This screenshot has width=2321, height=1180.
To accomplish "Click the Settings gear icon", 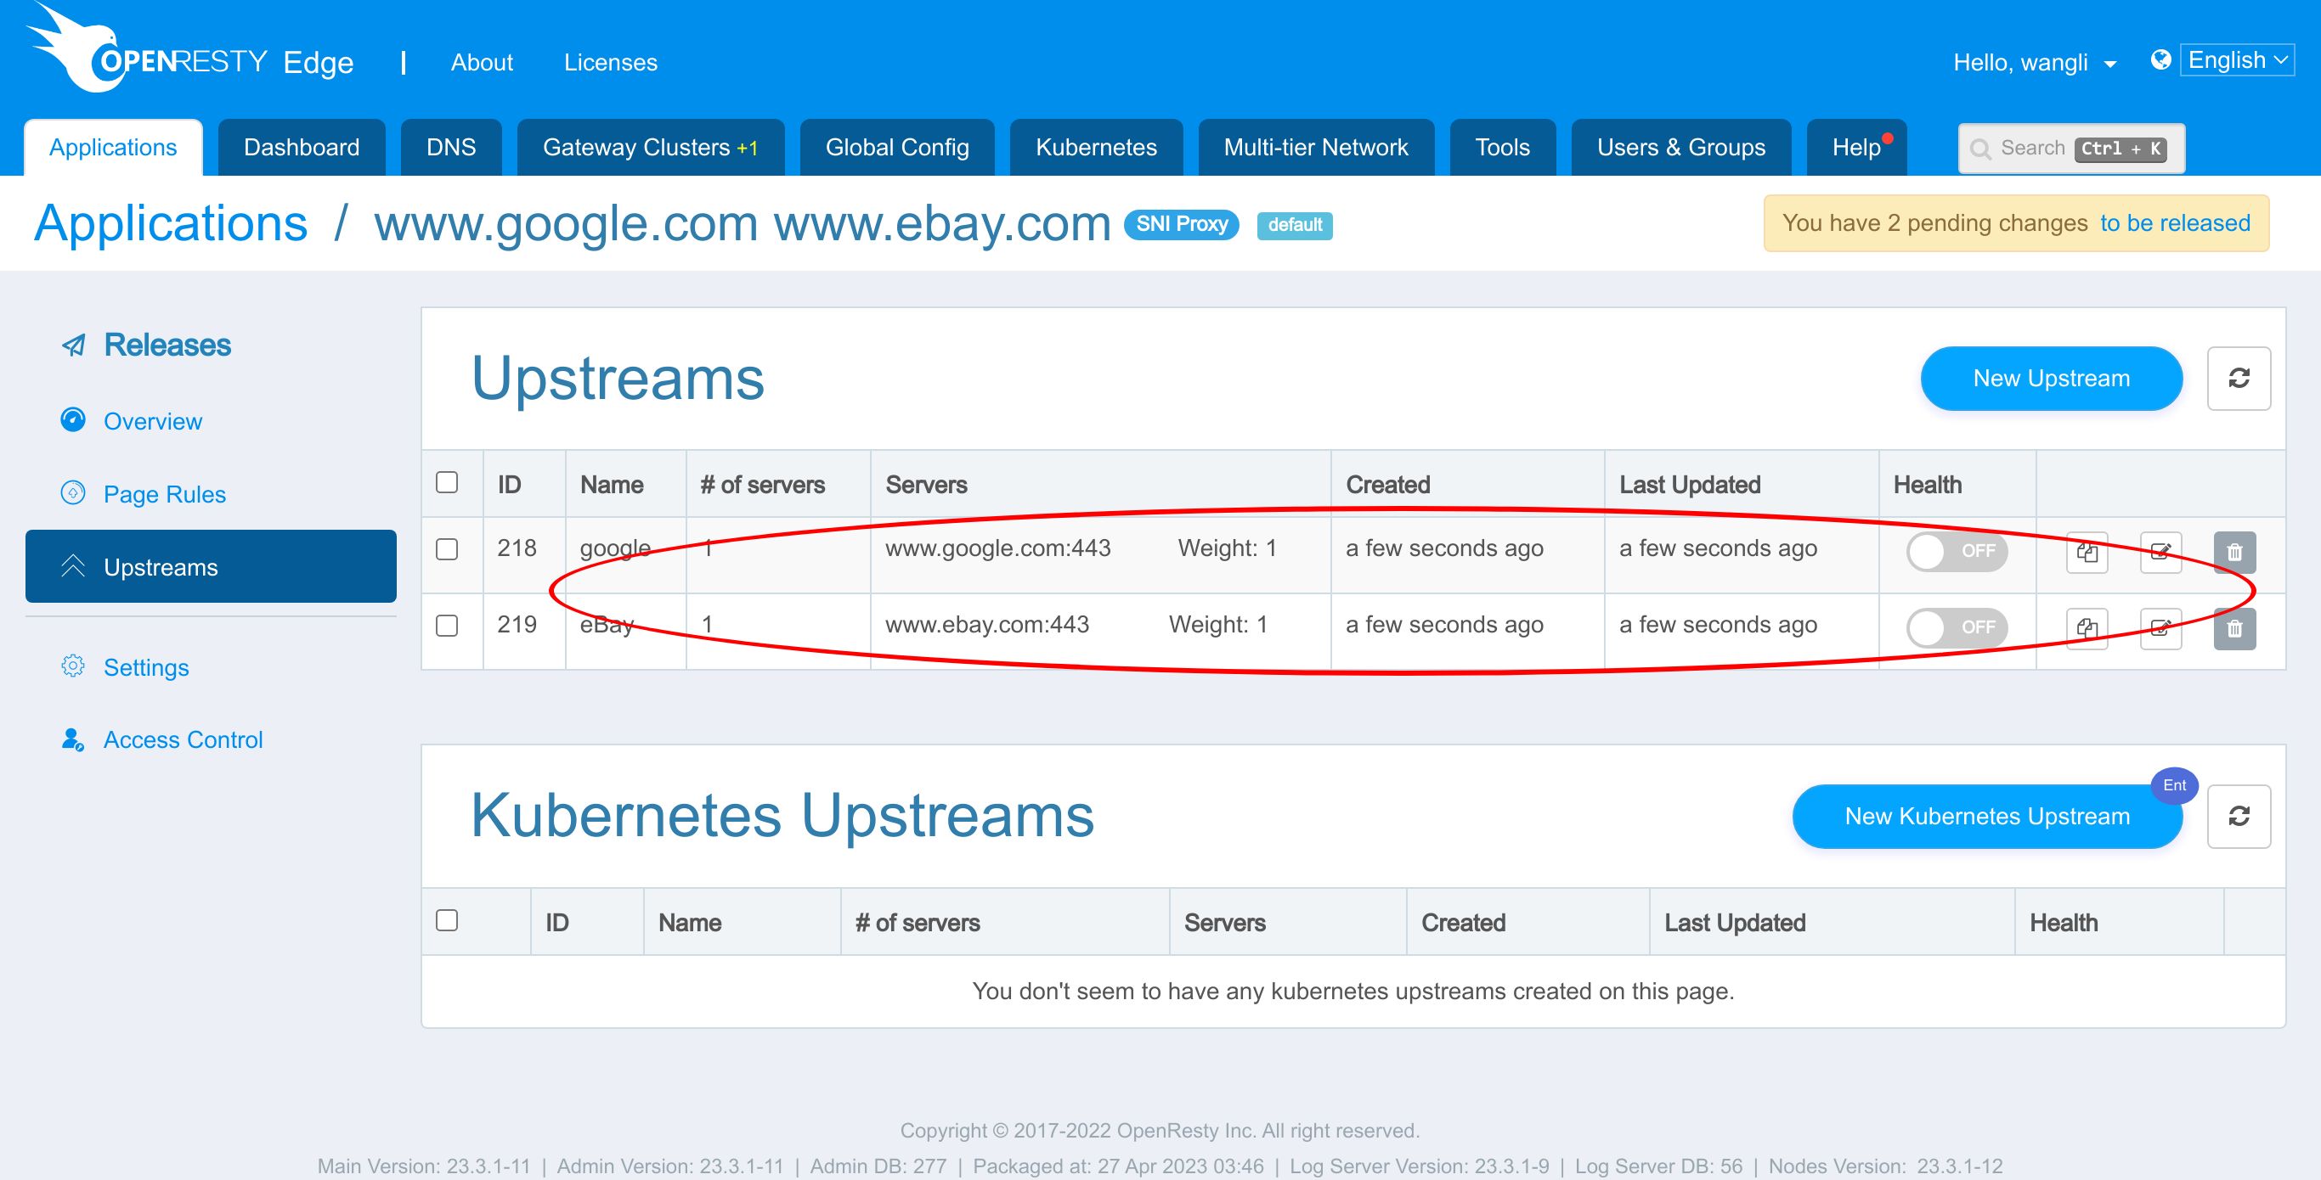I will (x=73, y=666).
